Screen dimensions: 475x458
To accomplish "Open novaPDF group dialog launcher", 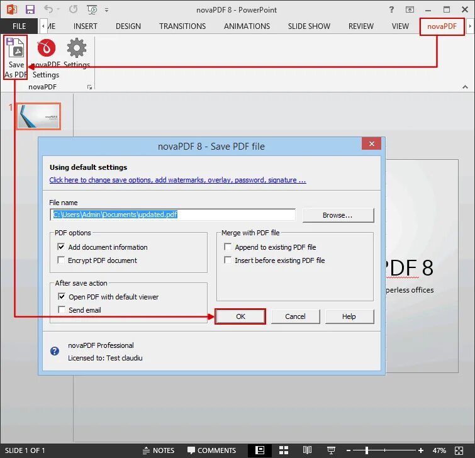I will pos(89,87).
